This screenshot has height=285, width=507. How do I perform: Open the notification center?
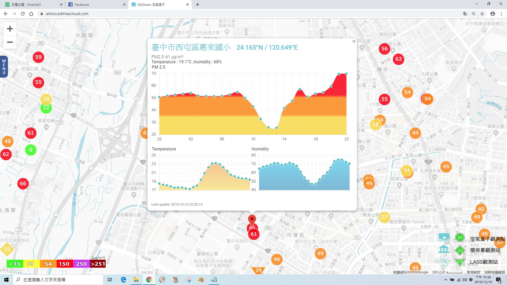499,280
